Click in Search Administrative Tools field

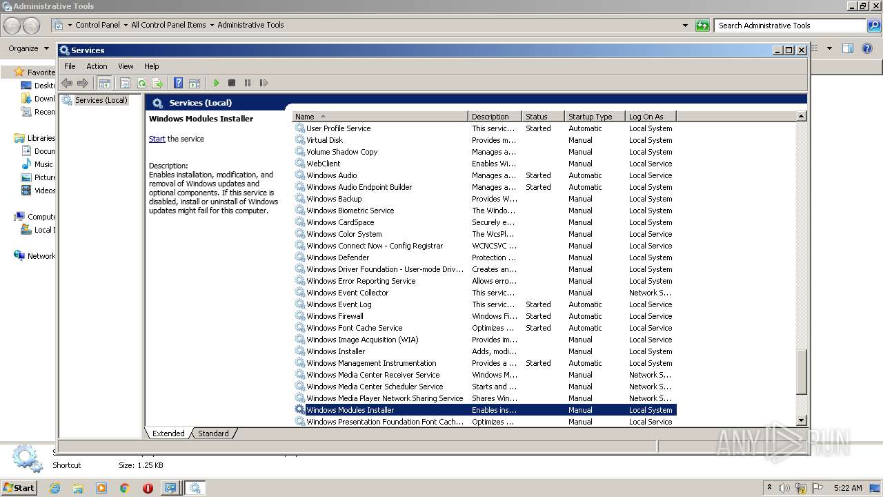(790, 26)
